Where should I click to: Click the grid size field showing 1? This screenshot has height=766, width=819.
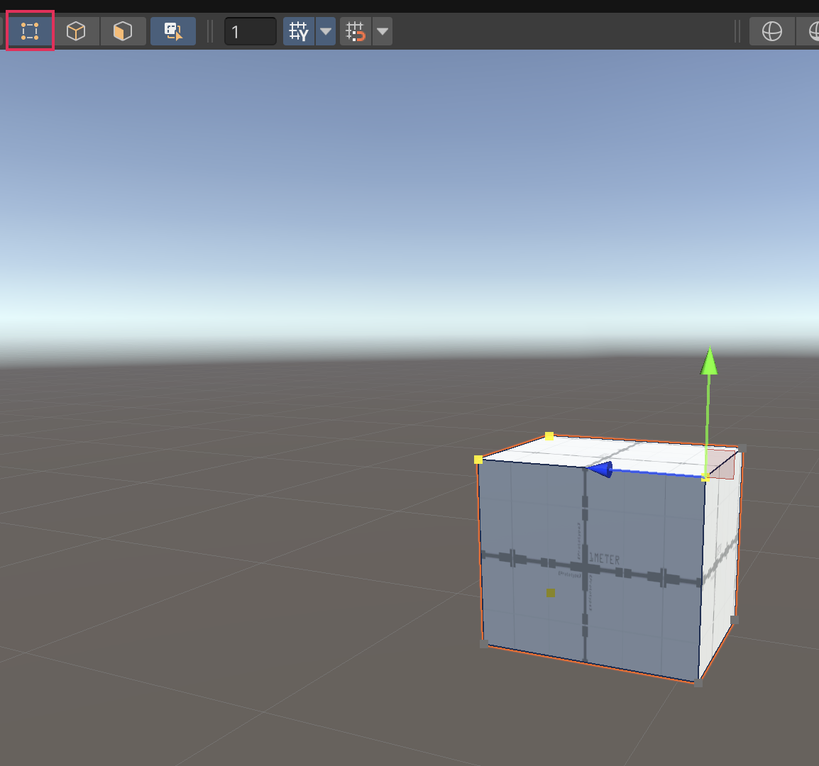[250, 31]
